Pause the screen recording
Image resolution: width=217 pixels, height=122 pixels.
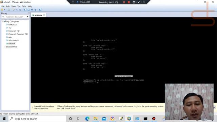[124, 2]
